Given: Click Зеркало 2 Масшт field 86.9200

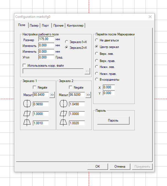Looking at the screenshot, I should pyautogui.click(x=77, y=95).
